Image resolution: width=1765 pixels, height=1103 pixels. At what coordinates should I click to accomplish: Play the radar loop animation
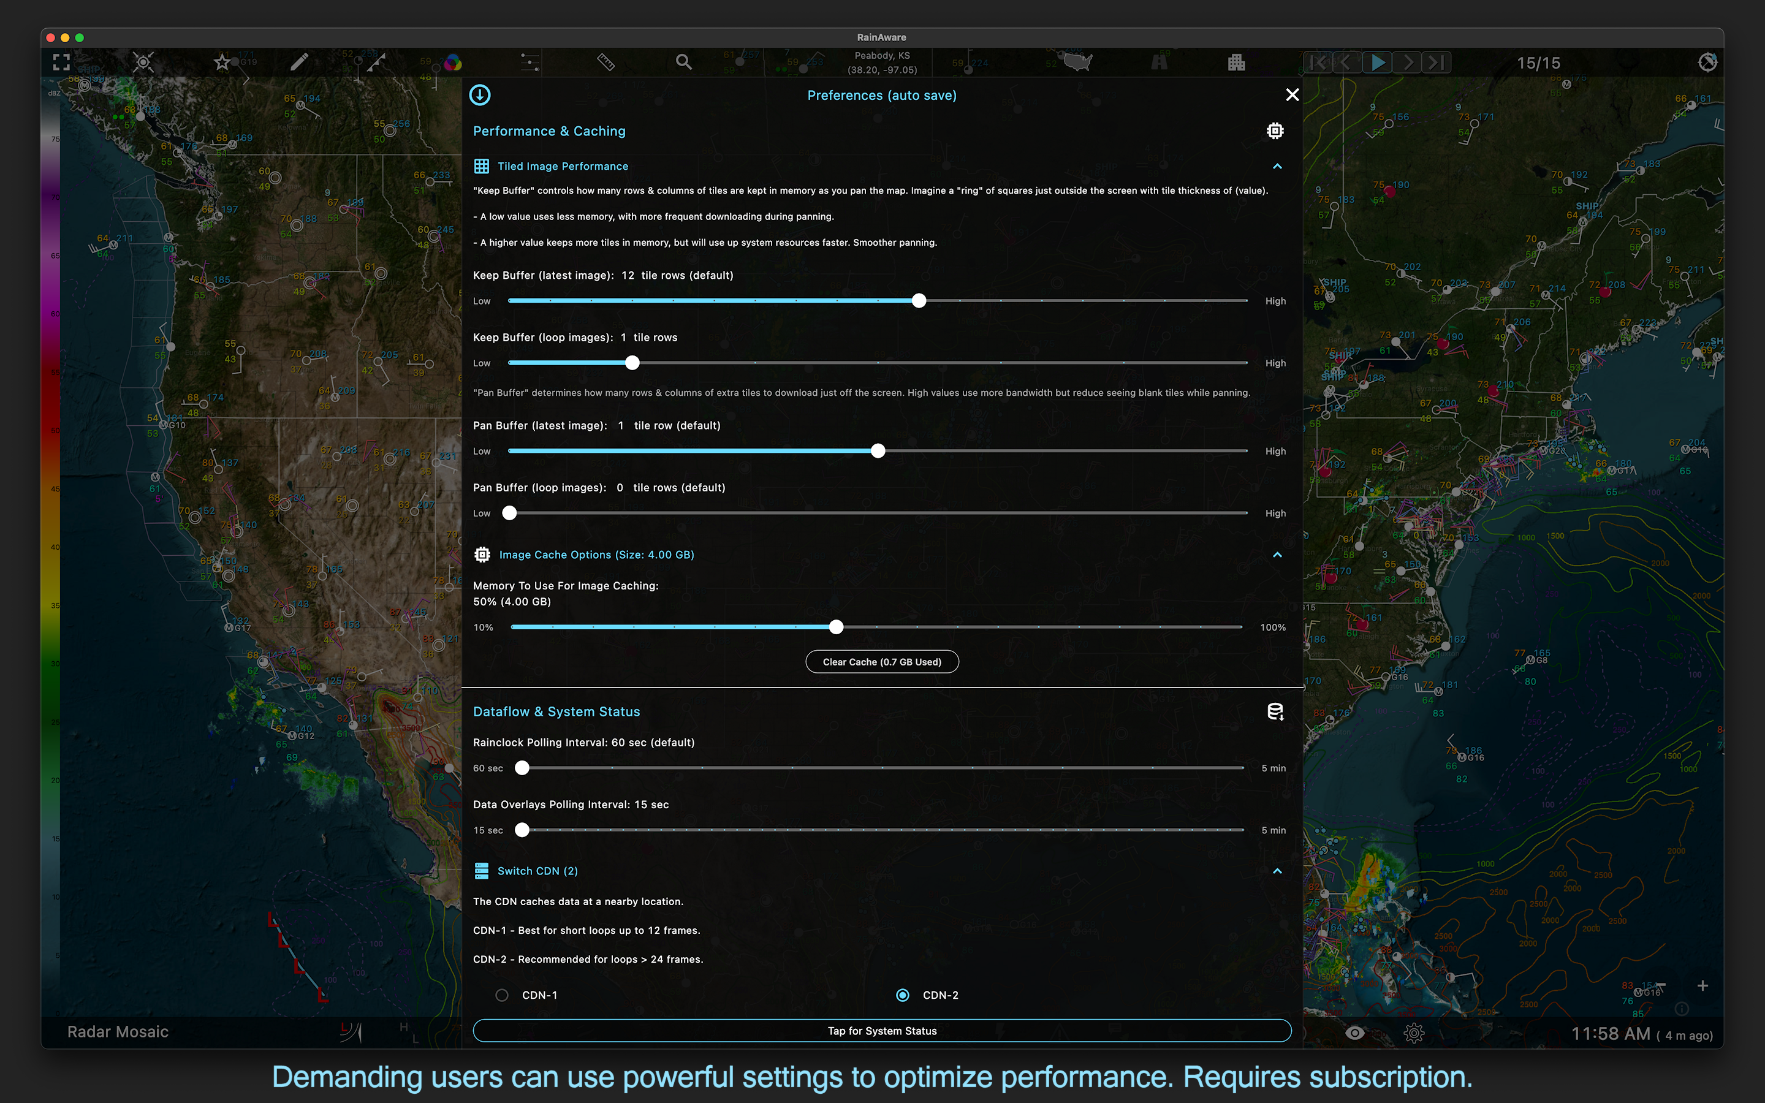[x=1377, y=63]
